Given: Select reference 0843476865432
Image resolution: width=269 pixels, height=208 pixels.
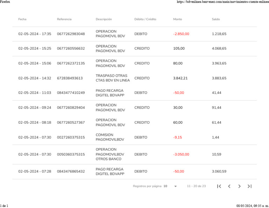Looking at the screenshot, I should [71, 171].
